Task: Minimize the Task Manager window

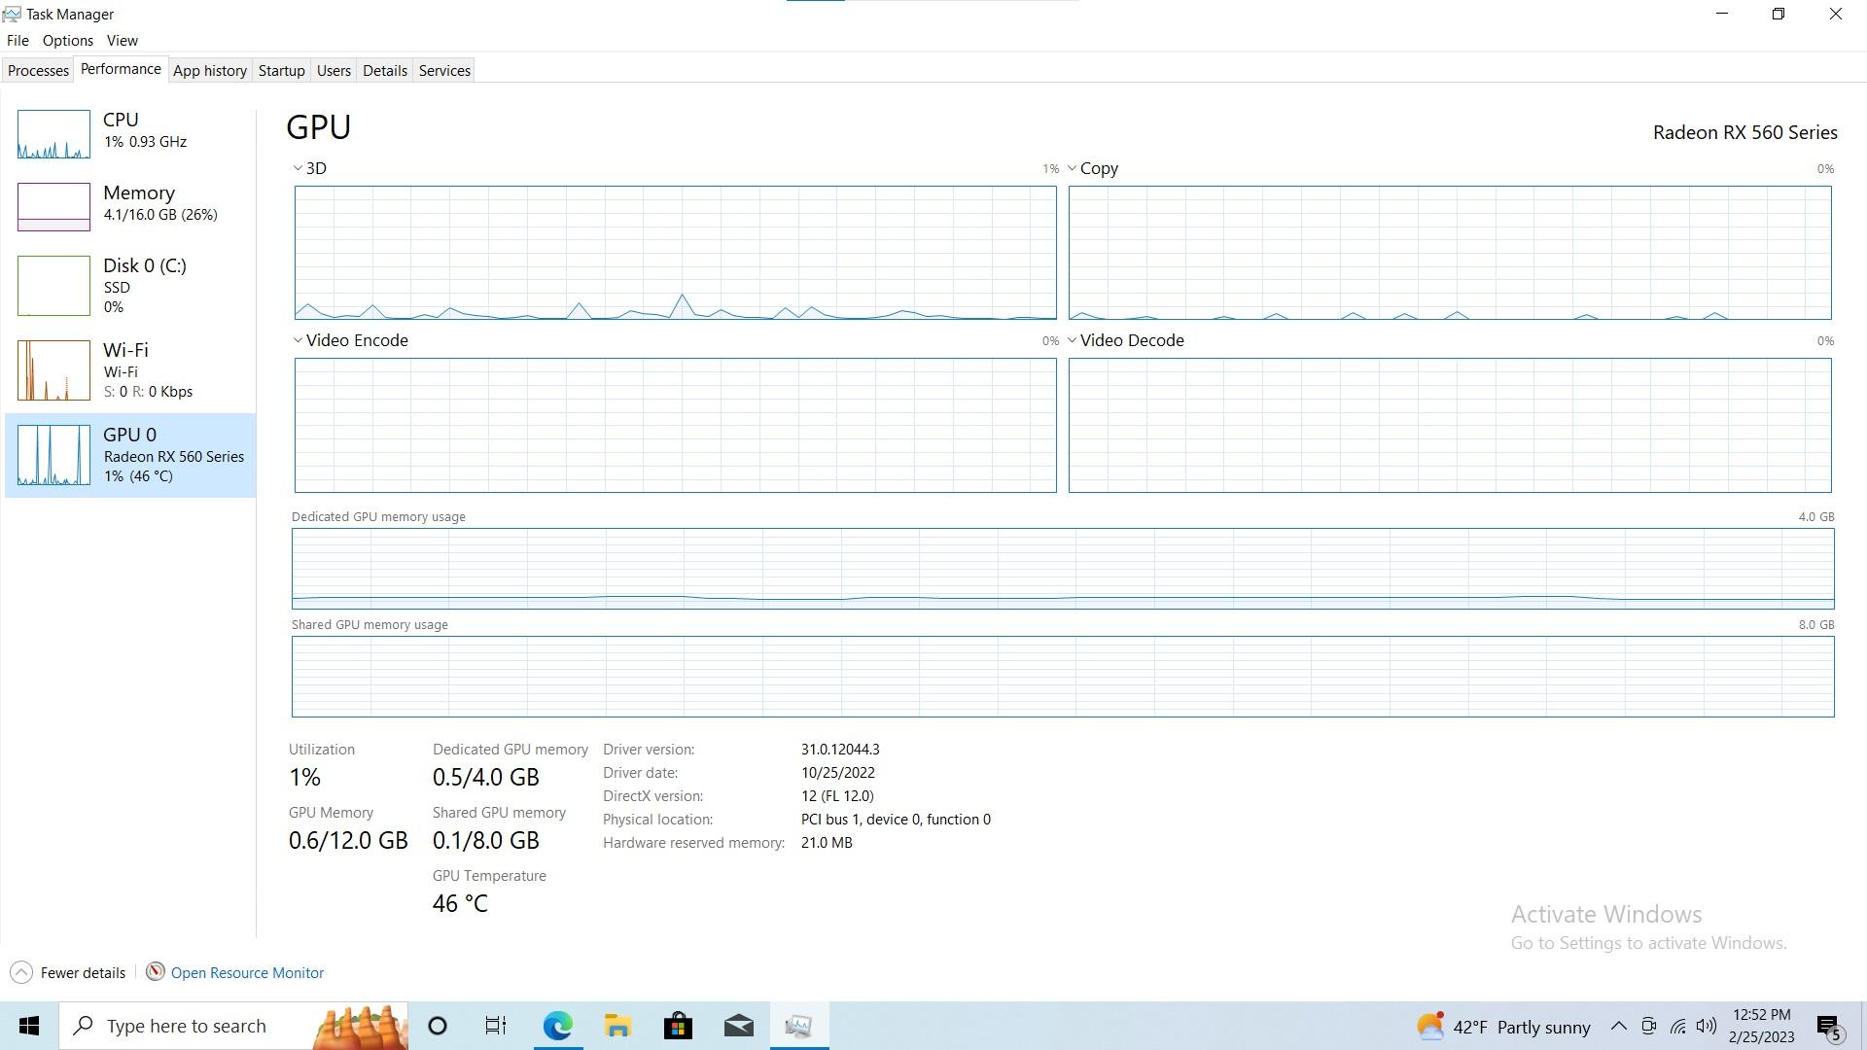Action: [1722, 14]
